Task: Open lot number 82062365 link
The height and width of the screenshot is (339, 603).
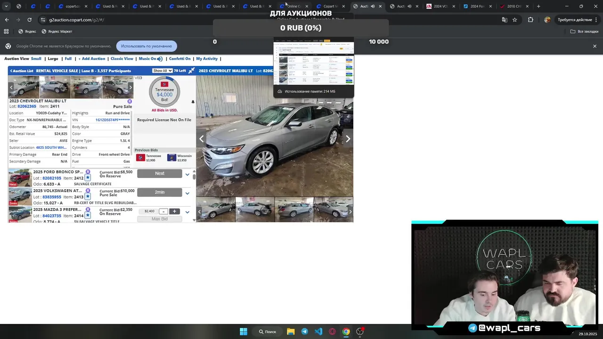Action: pos(27,106)
